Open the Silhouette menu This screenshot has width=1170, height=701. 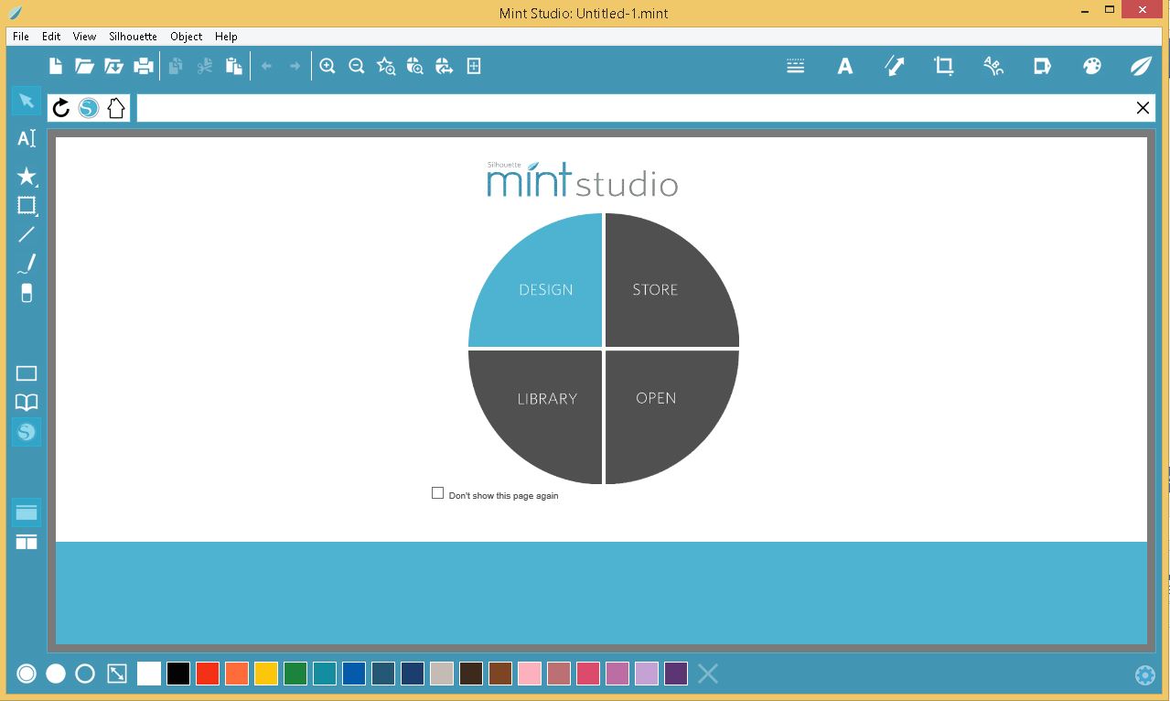click(x=133, y=37)
